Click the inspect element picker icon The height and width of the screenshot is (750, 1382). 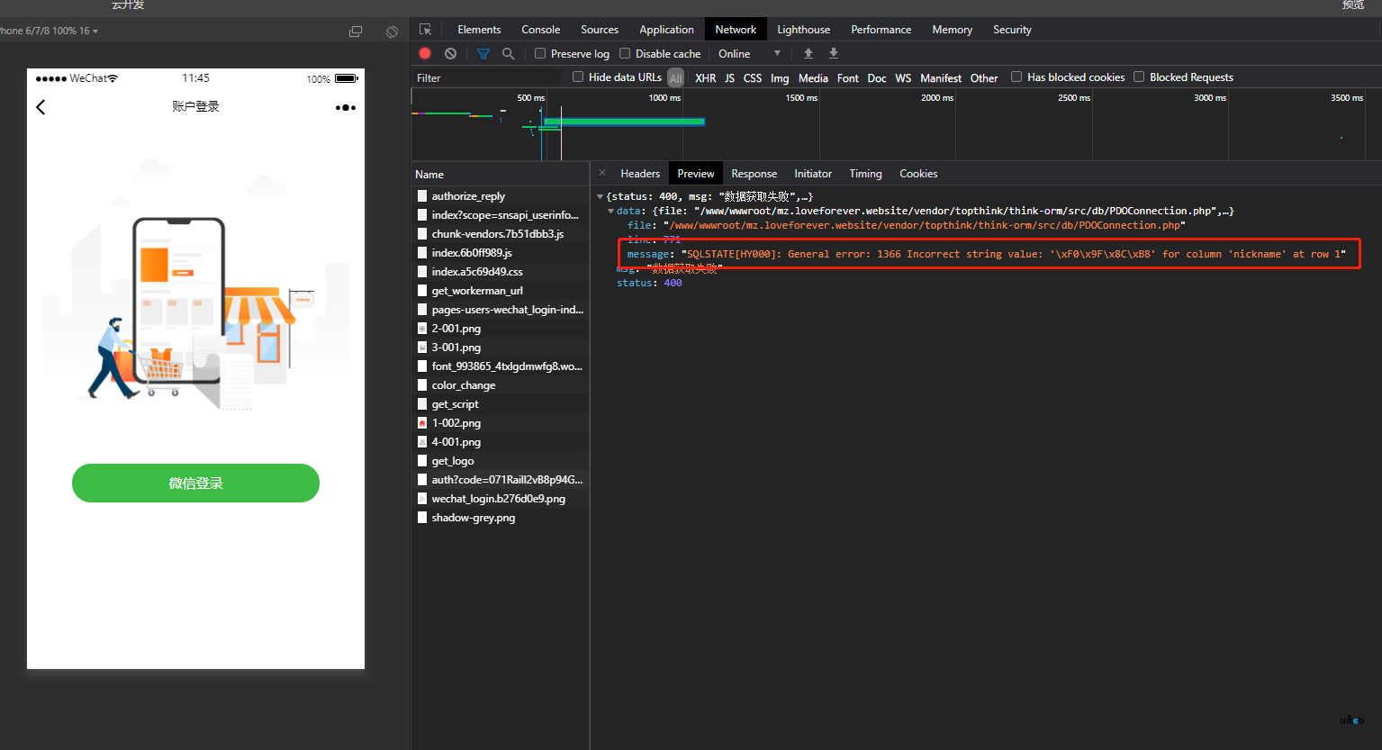[x=426, y=30]
